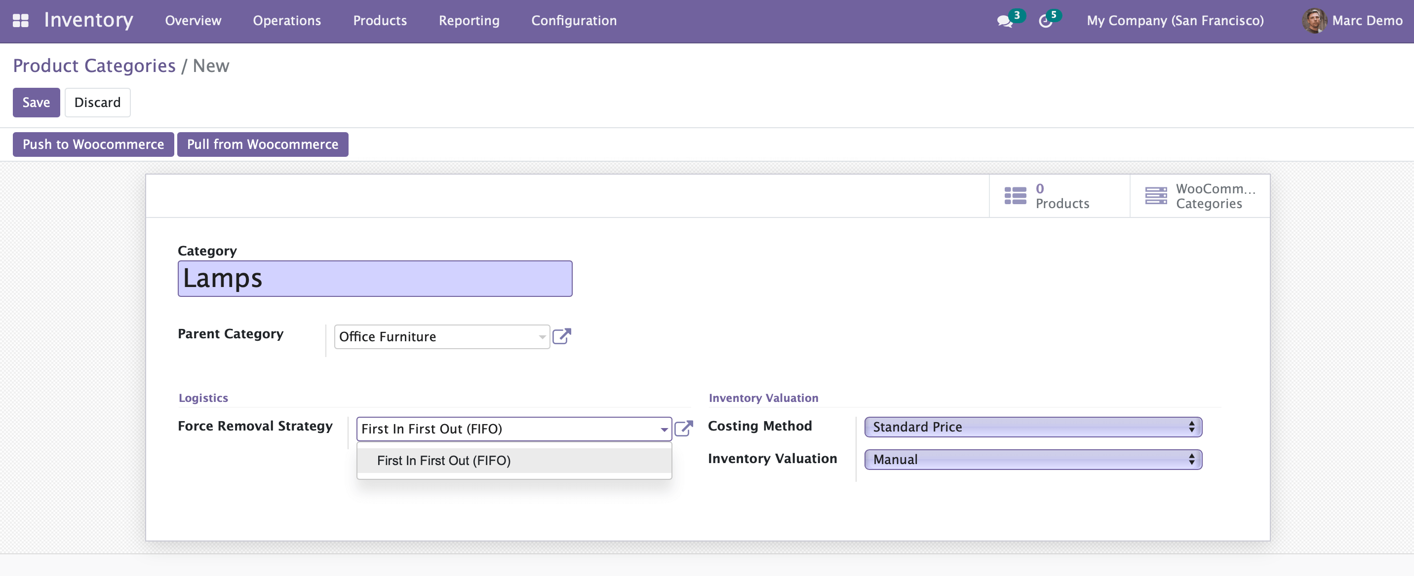This screenshot has width=1414, height=576.
Task: Open the Operations menu
Action: pyautogui.click(x=286, y=21)
